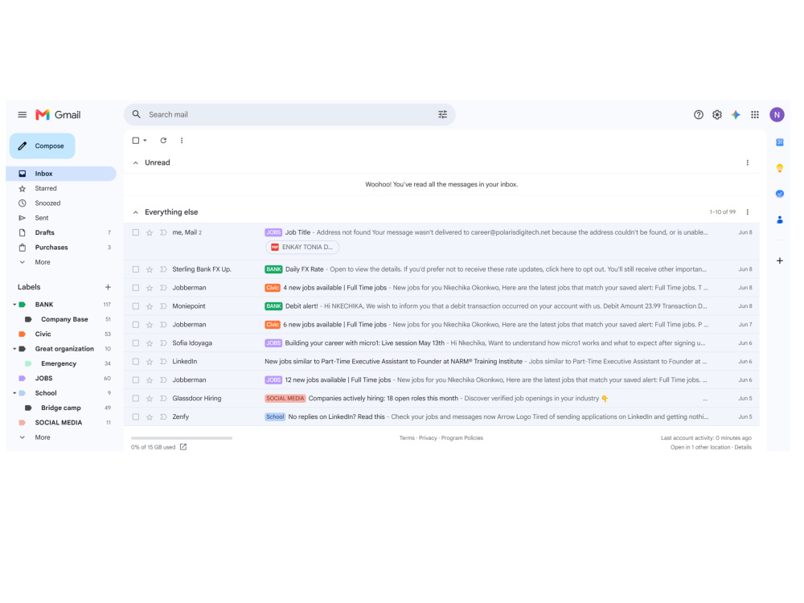The width and height of the screenshot is (804, 603).
Task: Open the Google apps grid
Action: pyautogui.click(x=755, y=115)
